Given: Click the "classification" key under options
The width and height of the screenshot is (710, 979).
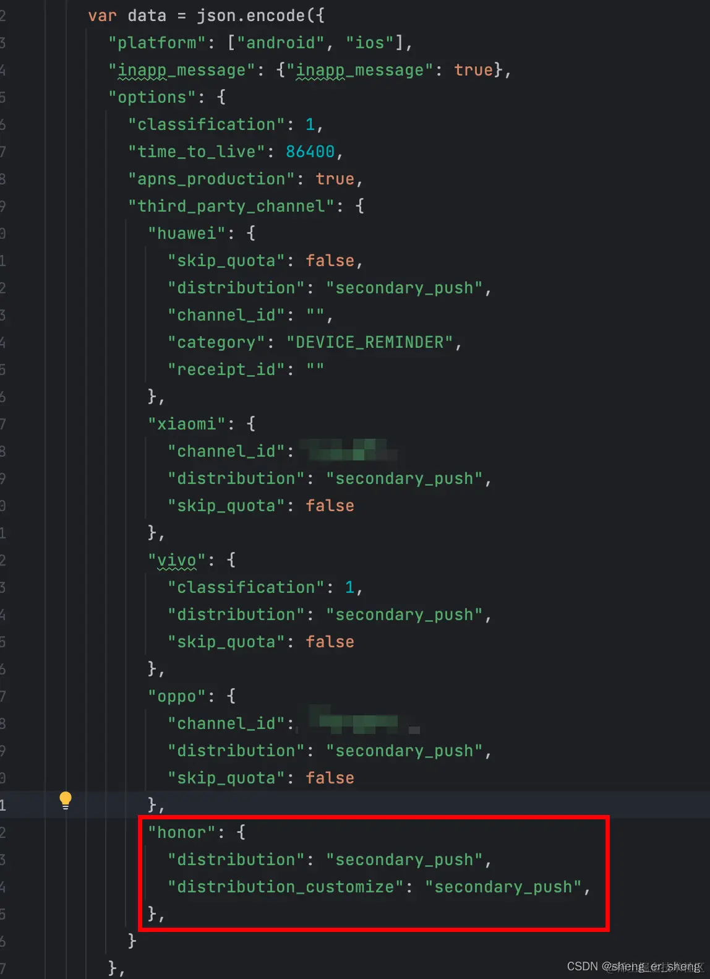Looking at the screenshot, I should coord(207,124).
